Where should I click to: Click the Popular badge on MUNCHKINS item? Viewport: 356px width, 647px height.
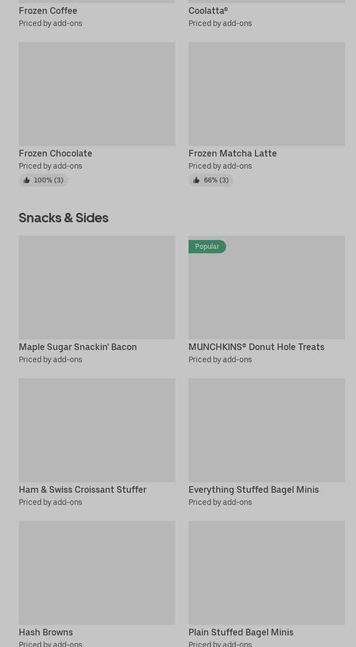point(207,247)
